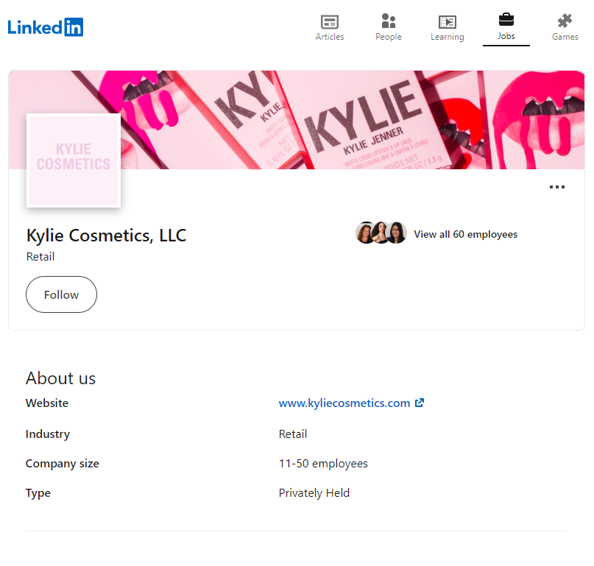Click the Retail industry label
594x566 pixels.
point(293,434)
